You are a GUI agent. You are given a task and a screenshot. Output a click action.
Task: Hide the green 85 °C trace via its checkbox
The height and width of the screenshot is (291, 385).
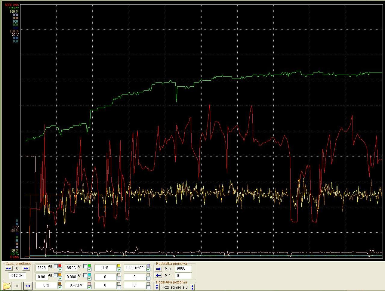[89, 270]
